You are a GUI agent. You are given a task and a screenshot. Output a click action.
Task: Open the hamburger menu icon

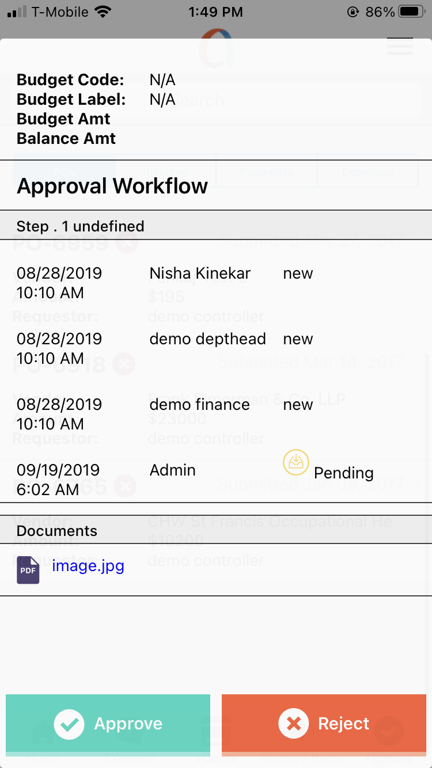click(400, 46)
